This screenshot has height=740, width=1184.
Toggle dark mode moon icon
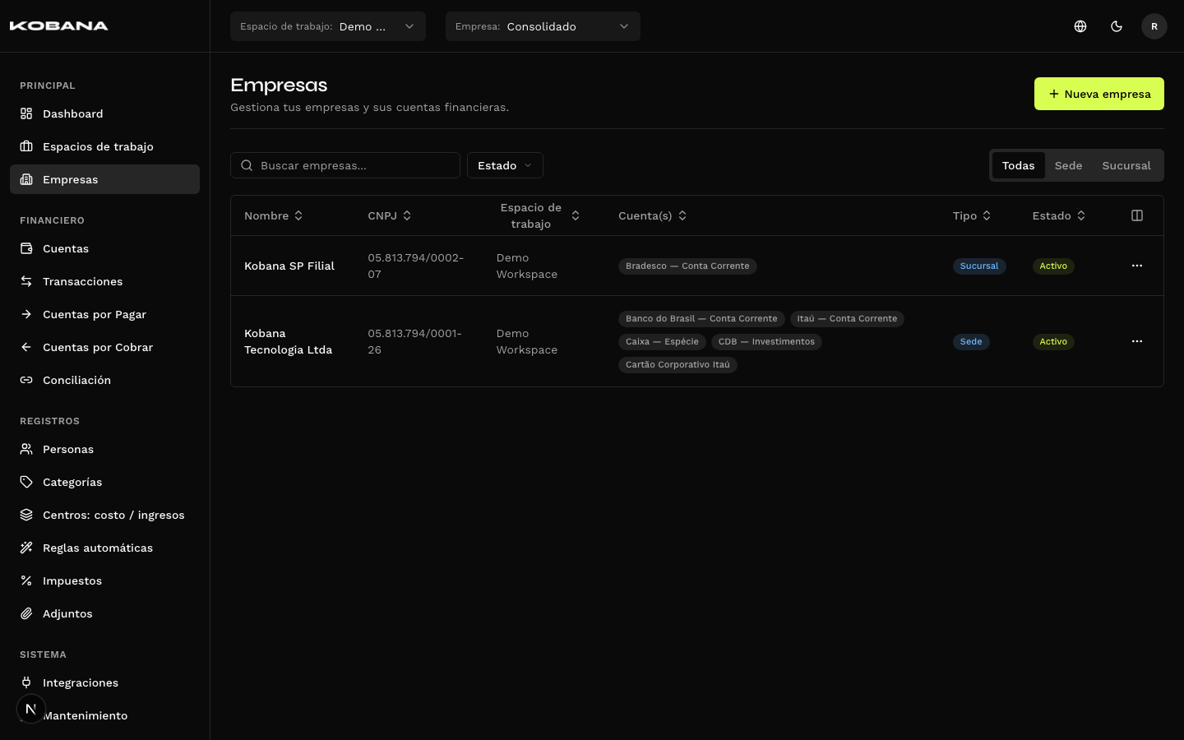coord(1117,26)
